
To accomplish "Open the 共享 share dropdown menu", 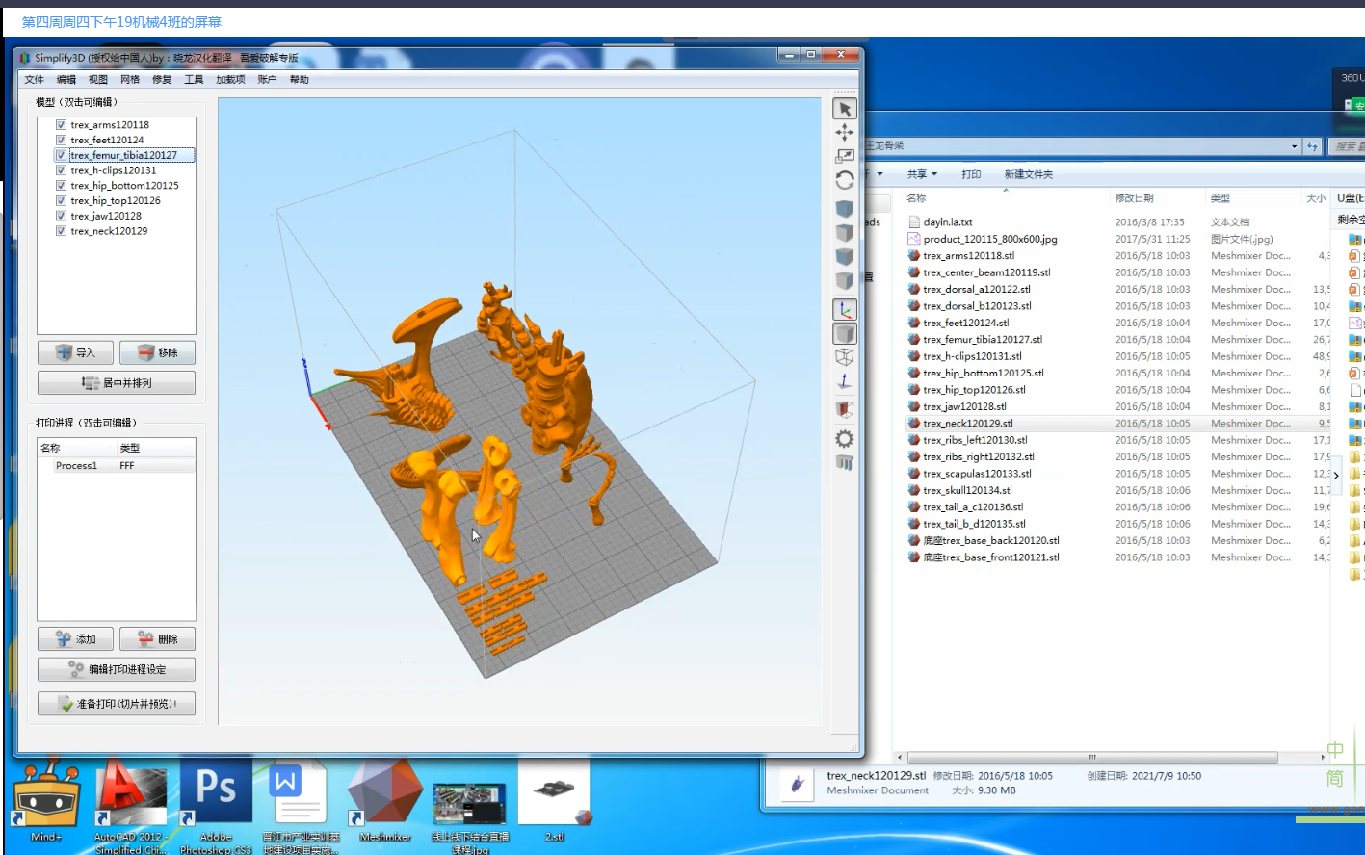I will [921, 174].
